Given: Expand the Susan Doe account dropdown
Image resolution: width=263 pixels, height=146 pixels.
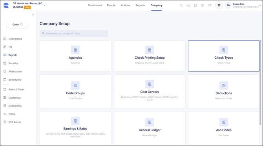Looking at the screenshot, I should click(x=260, y=5).
